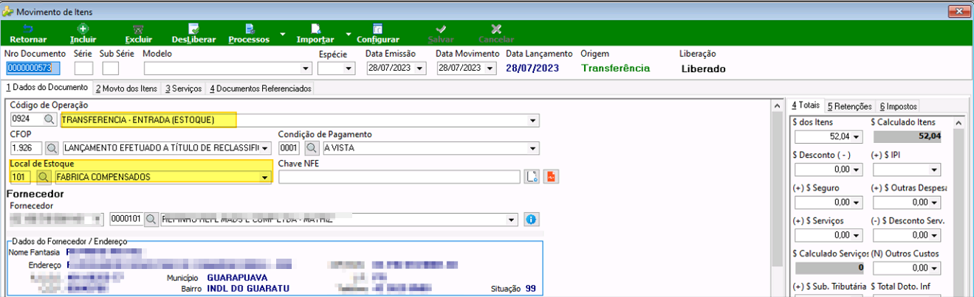Open the (+) $ IPI dropdown

[x=934, y=170]
